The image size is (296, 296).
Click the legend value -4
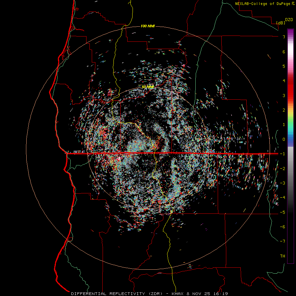(283, 198)
